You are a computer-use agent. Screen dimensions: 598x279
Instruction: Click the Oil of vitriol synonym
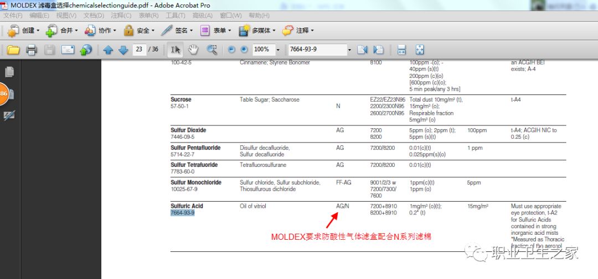pyautogui.click(x=253, y=206)
